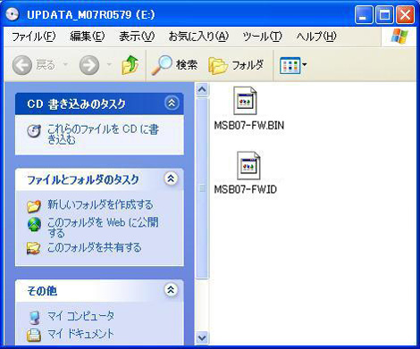The width and height of the screenshot is (420, 349).
Task: Go up one folder level
Action: point(130,64)
